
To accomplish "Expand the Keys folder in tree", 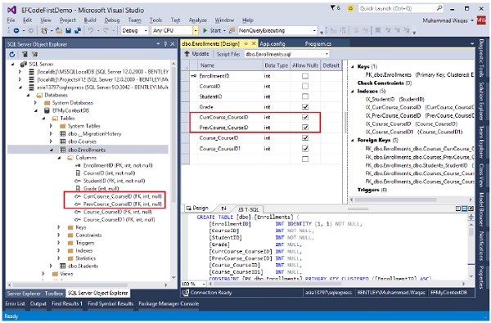I will 59,227.
